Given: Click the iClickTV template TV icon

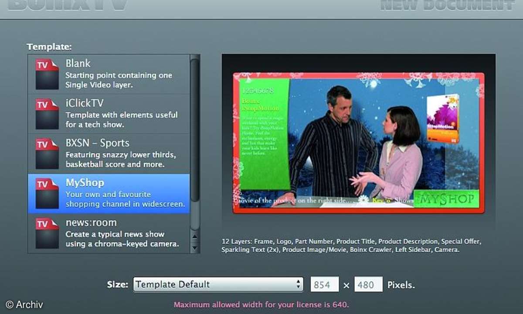Looking at the screenshot, I should click(x=47, y=113).
